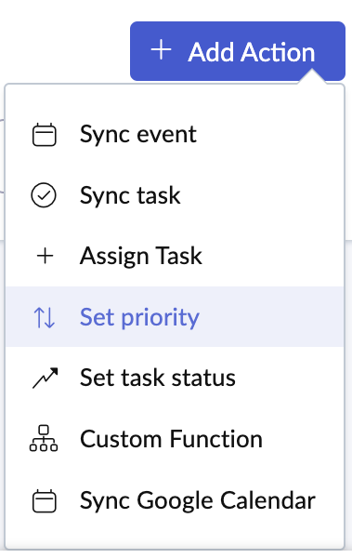Click the partially visible rounded element at left edge
The image size is (352, 558).
coord(2,155)
